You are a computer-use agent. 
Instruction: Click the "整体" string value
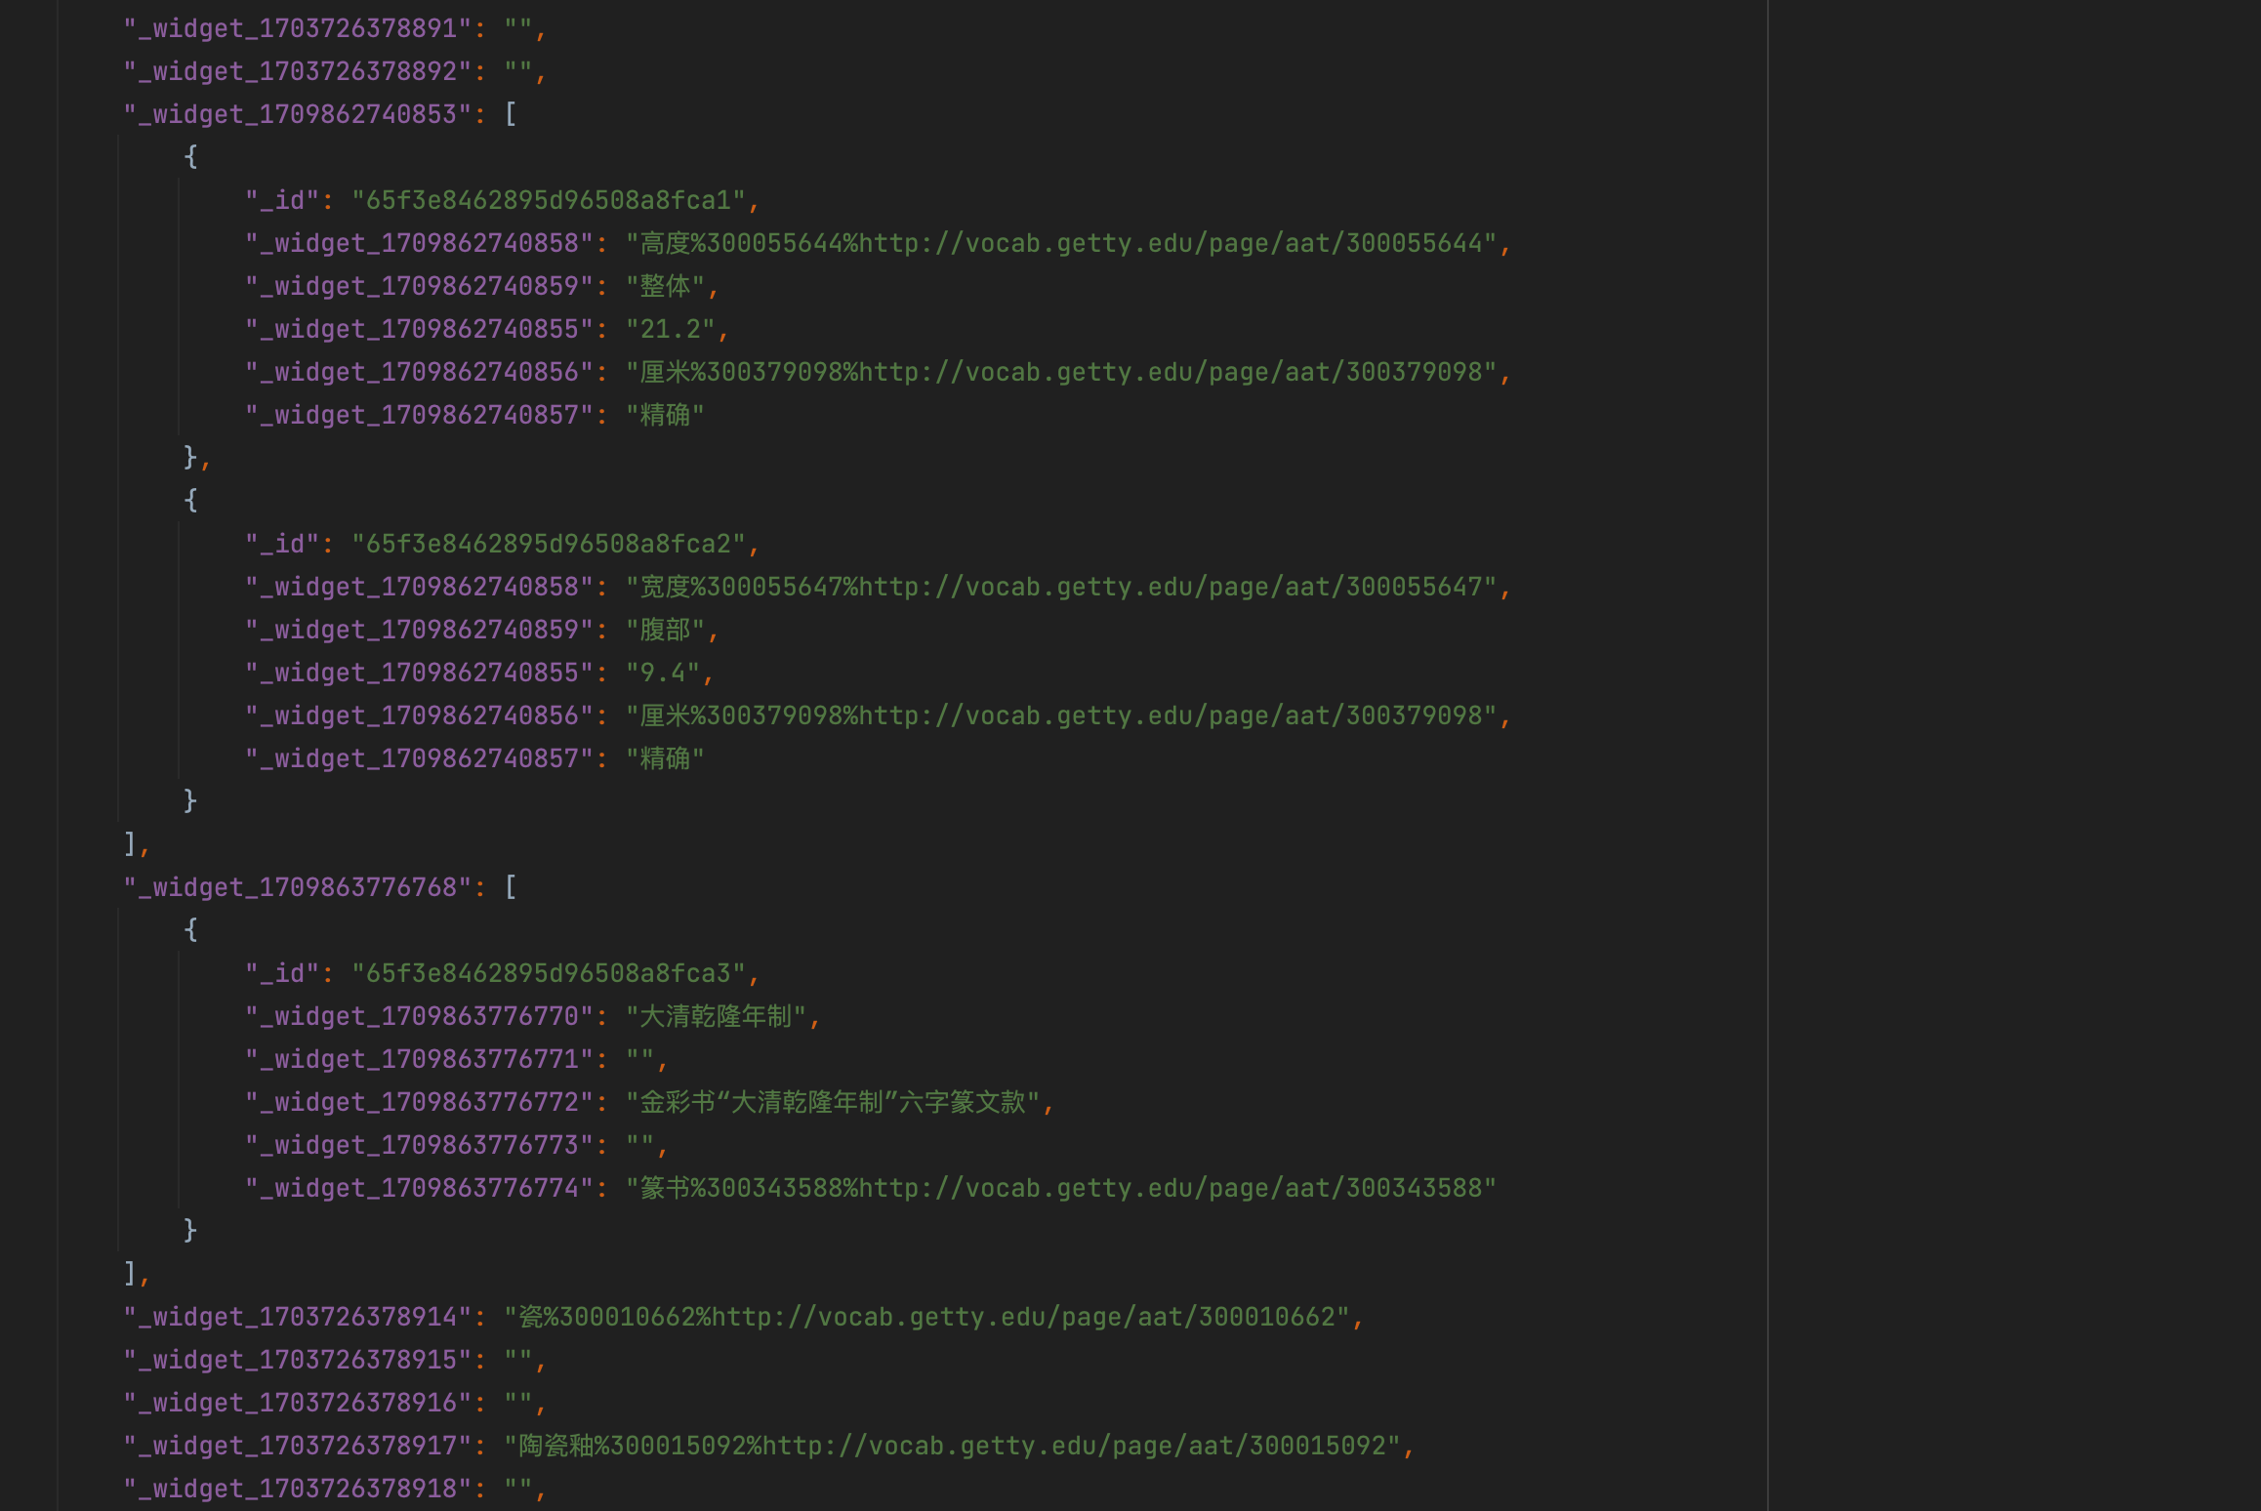click(x=665, y=286)
